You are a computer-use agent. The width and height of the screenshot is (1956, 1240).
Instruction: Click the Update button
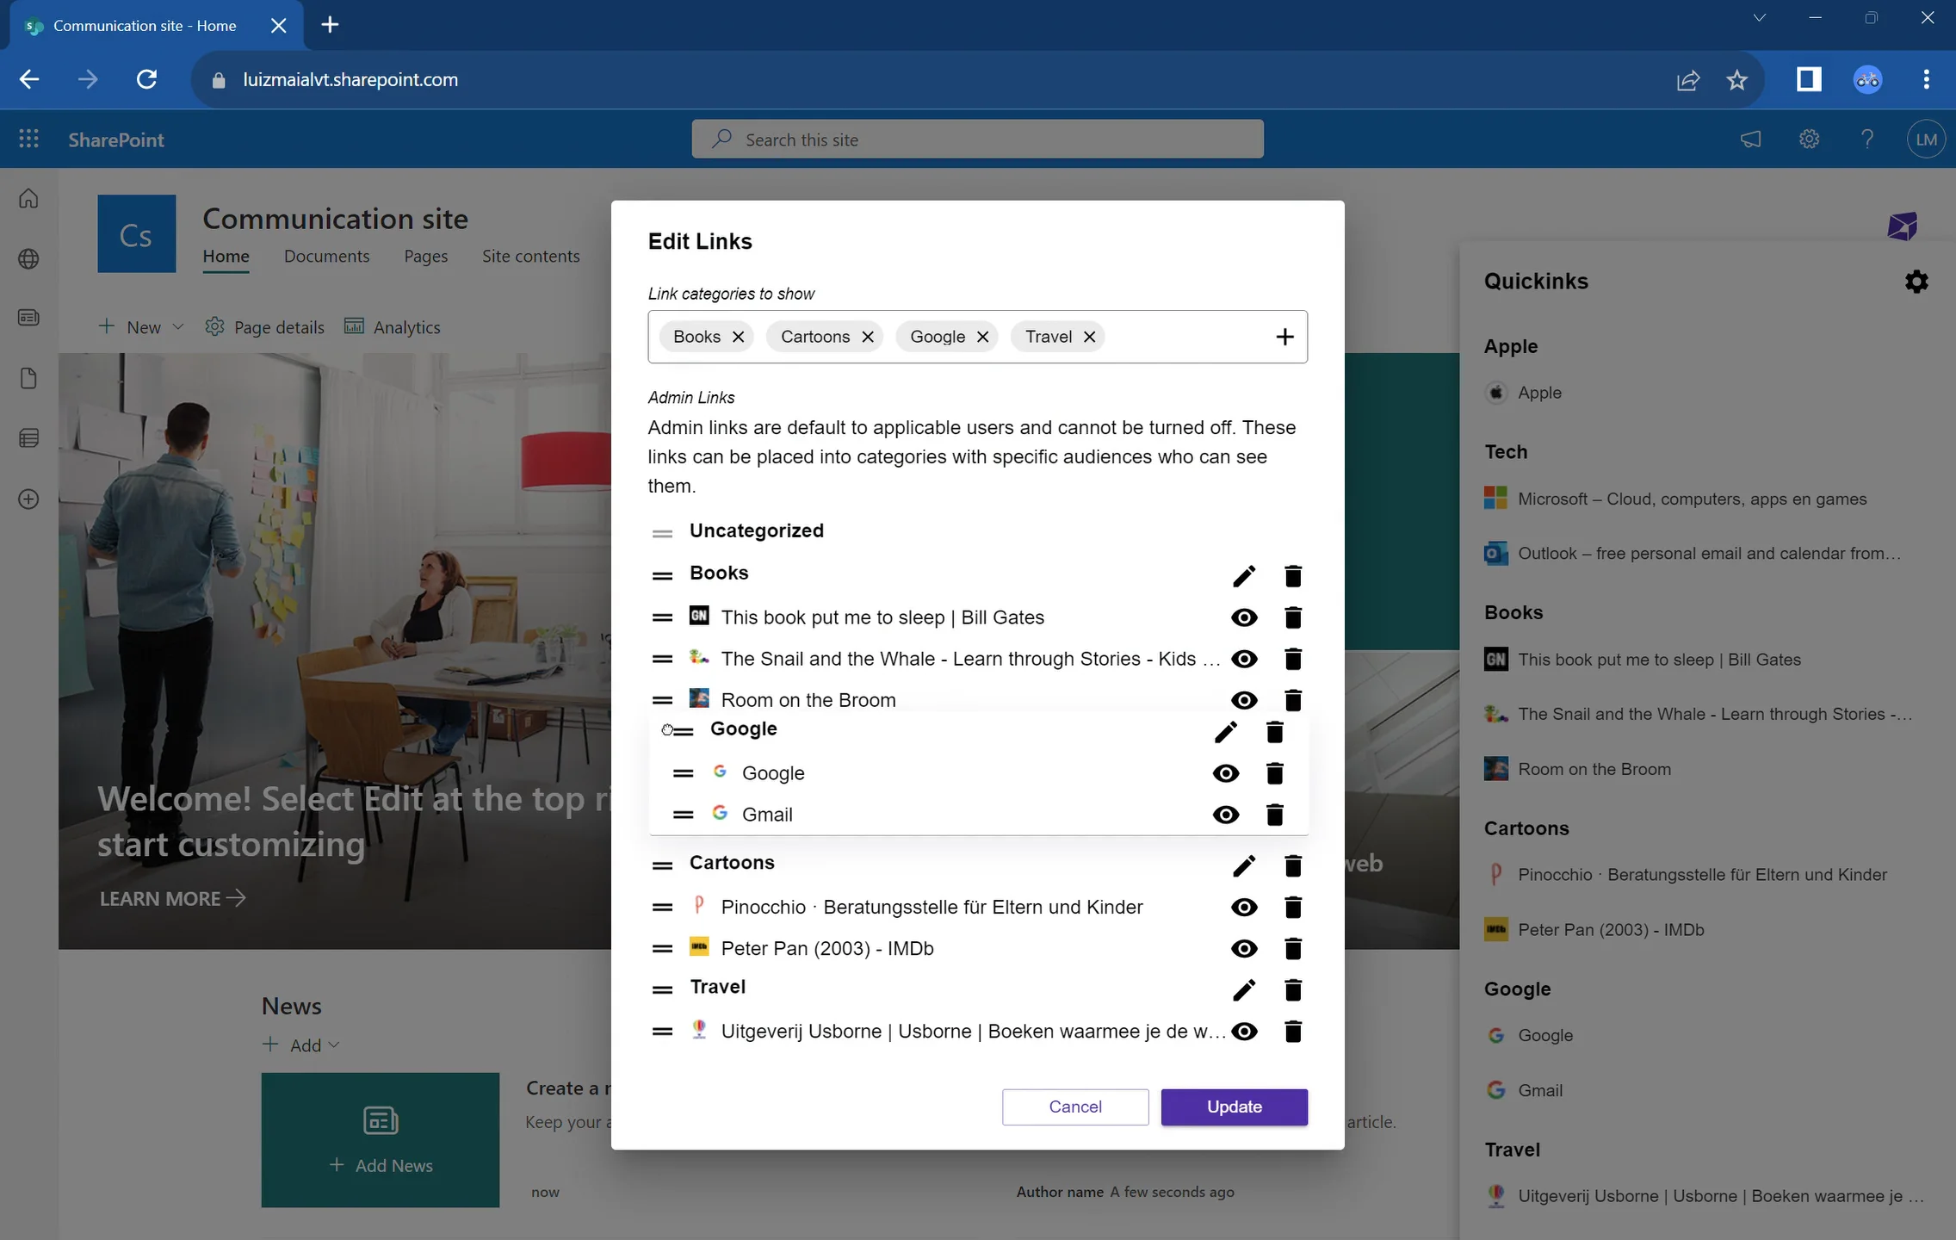click(1234, 1107)
